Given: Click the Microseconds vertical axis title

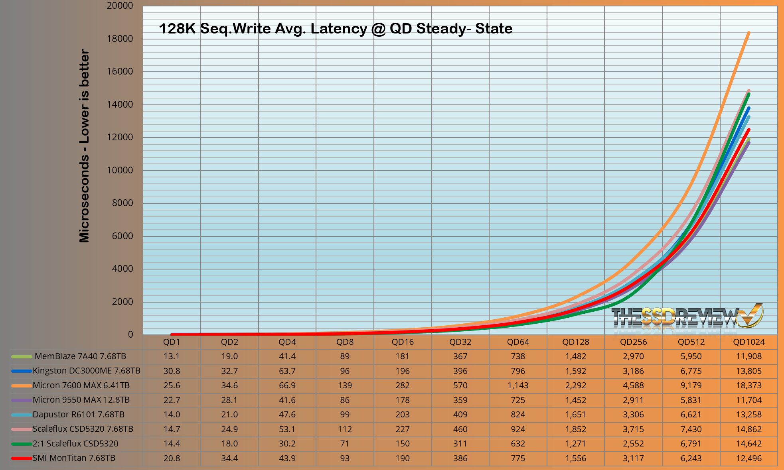Looking at the screenshot, I should pos(85,146).
